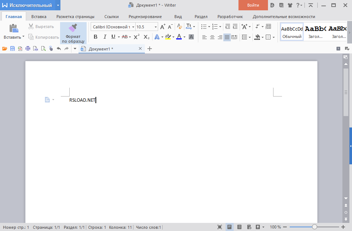Image resolution: width=352 pixels, height=231 pixels.
Task: Expand the font size 10.5 dropdown
Action: click(x=156, y=27)
